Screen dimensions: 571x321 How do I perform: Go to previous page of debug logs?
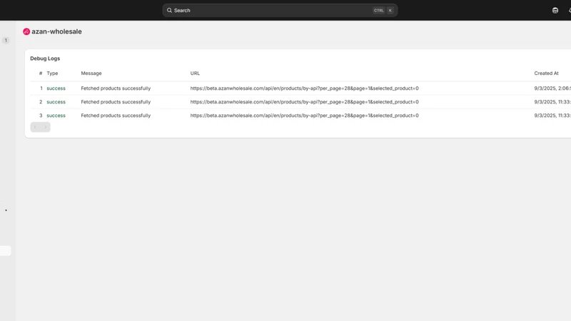click(35, 127)
